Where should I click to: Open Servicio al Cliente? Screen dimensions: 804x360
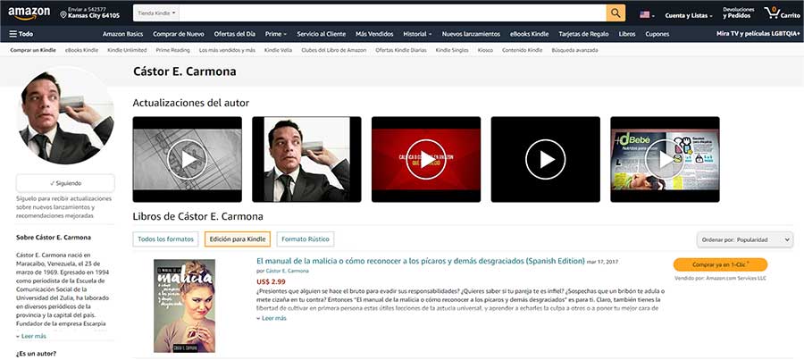point(321,34)
